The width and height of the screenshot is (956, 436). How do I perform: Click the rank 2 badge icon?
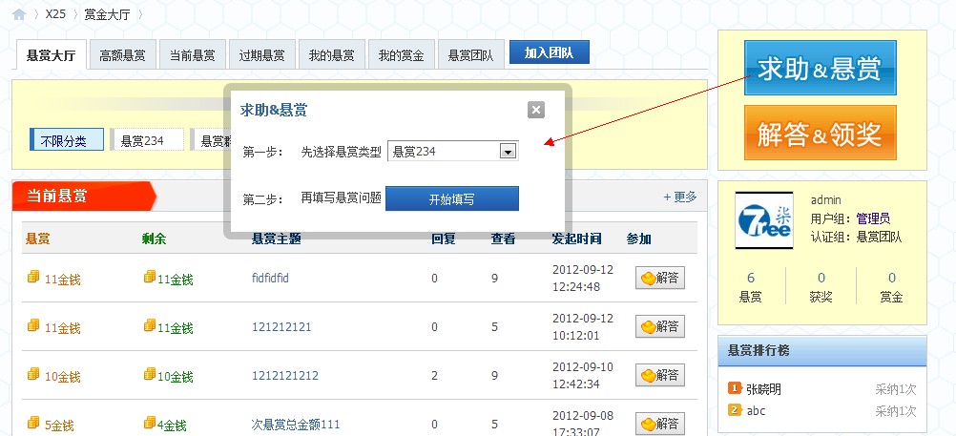pos(735,410)
